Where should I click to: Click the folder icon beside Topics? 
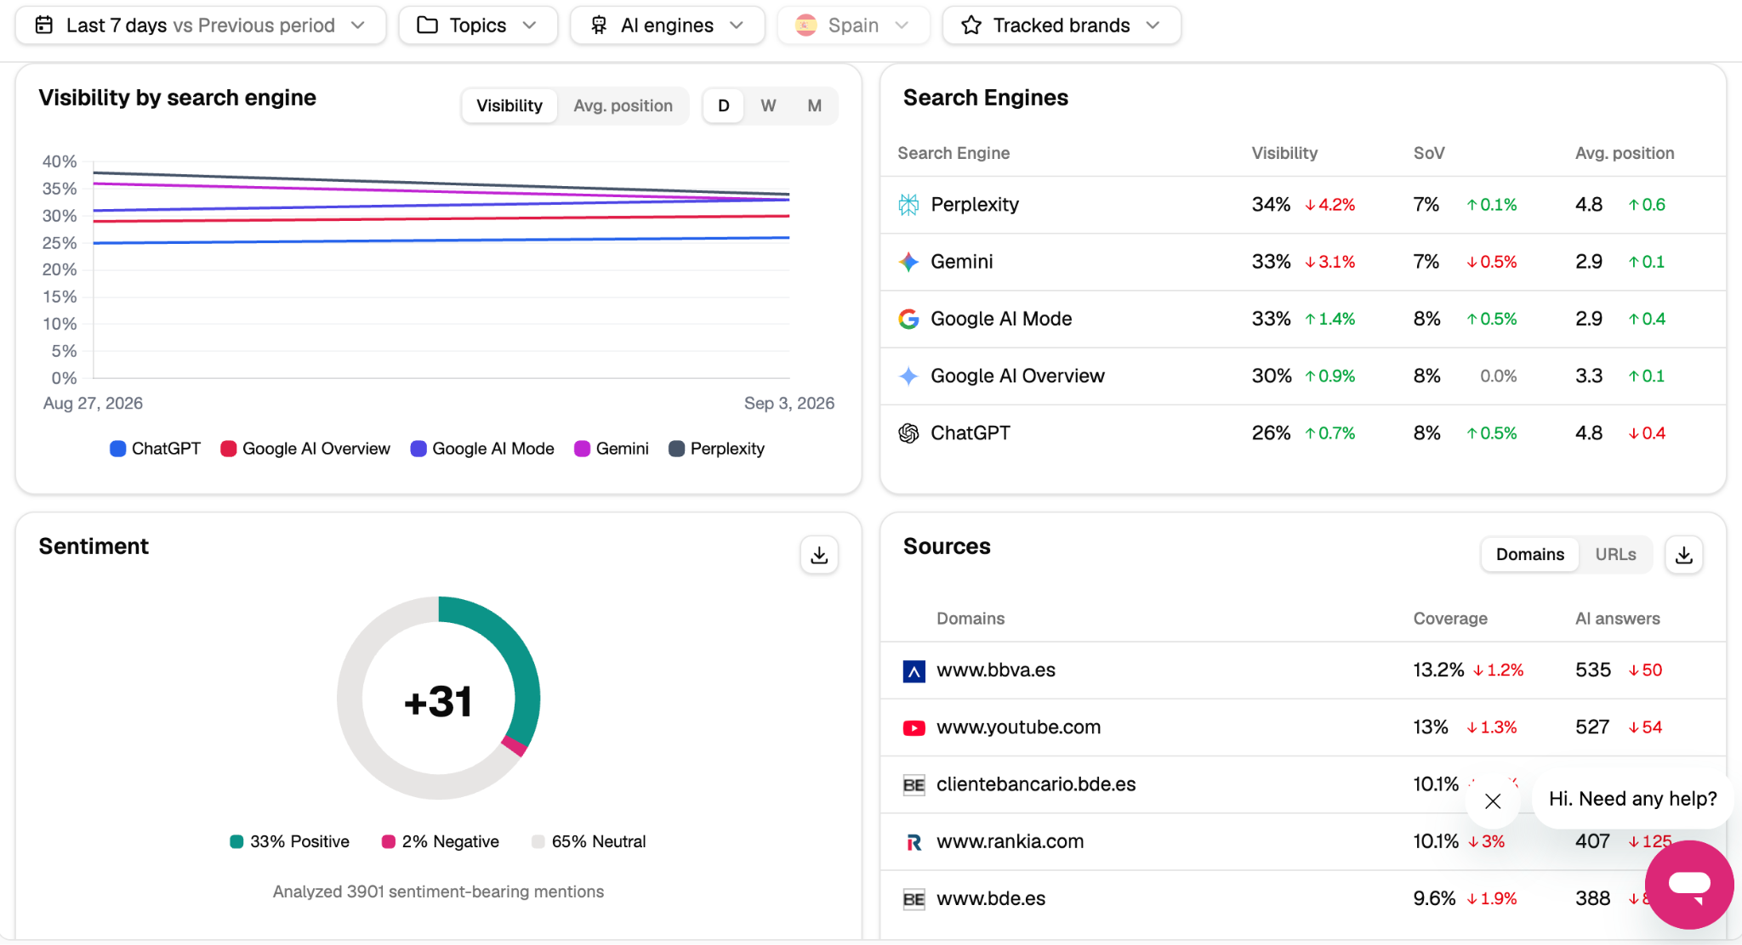[x=427, y=25]
